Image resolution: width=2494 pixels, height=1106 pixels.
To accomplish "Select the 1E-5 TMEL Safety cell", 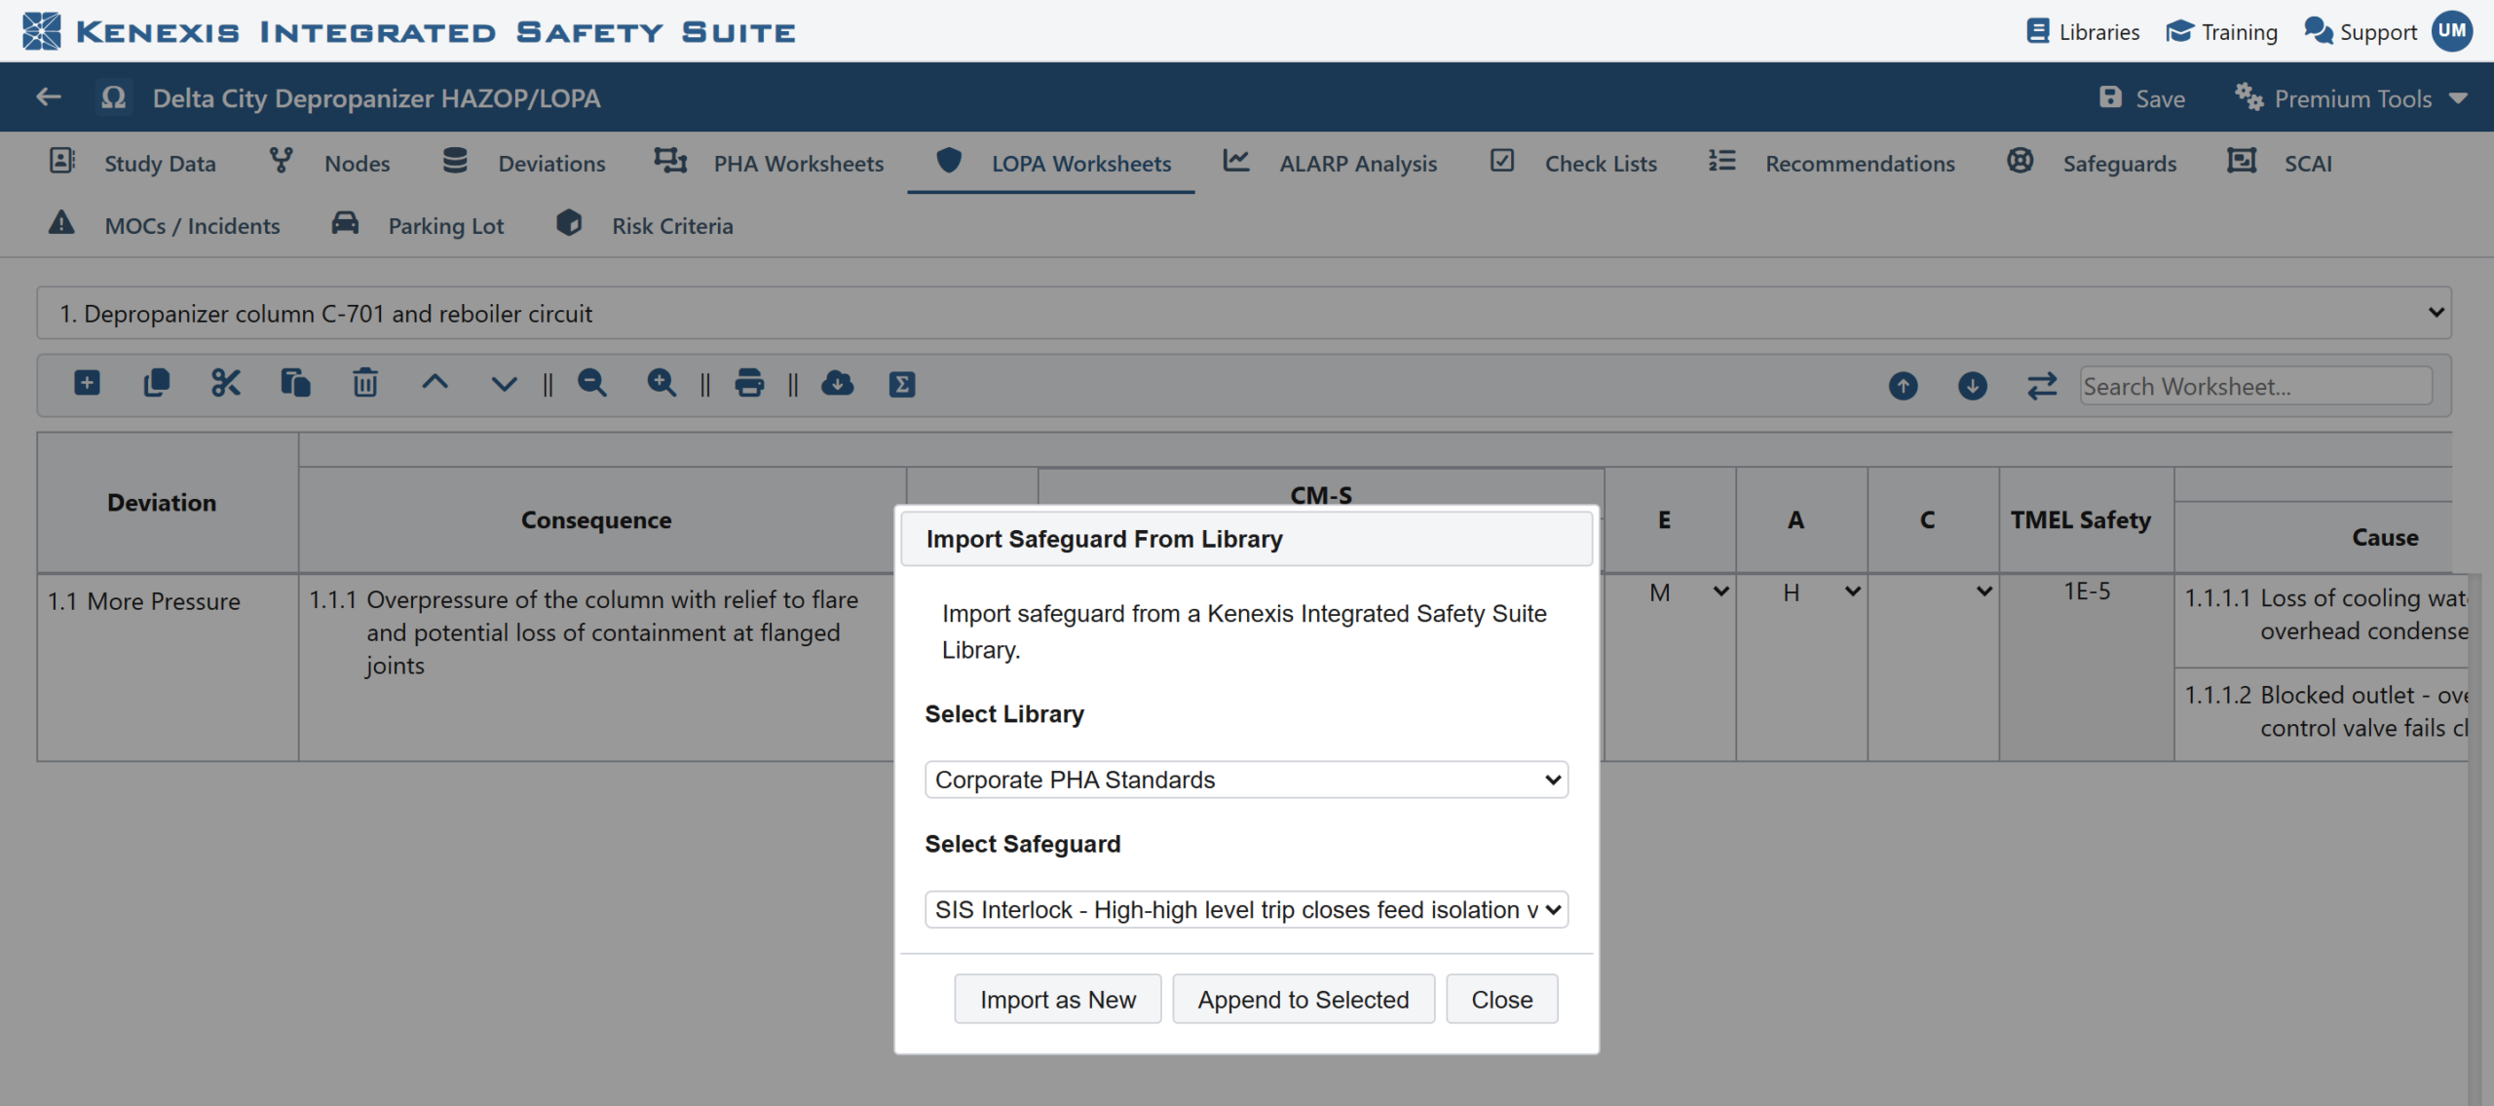I will point(2086,667).
